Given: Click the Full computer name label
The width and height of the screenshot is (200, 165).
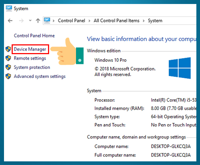Looking at the screenshot, I should pos(115,155).
